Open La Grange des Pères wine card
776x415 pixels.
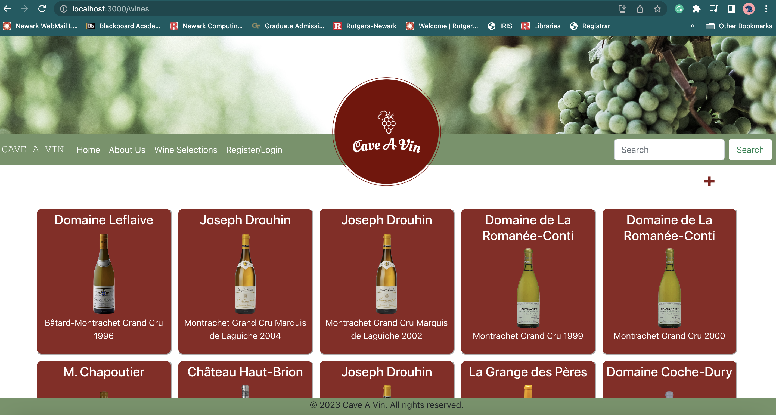coord(528,379)
